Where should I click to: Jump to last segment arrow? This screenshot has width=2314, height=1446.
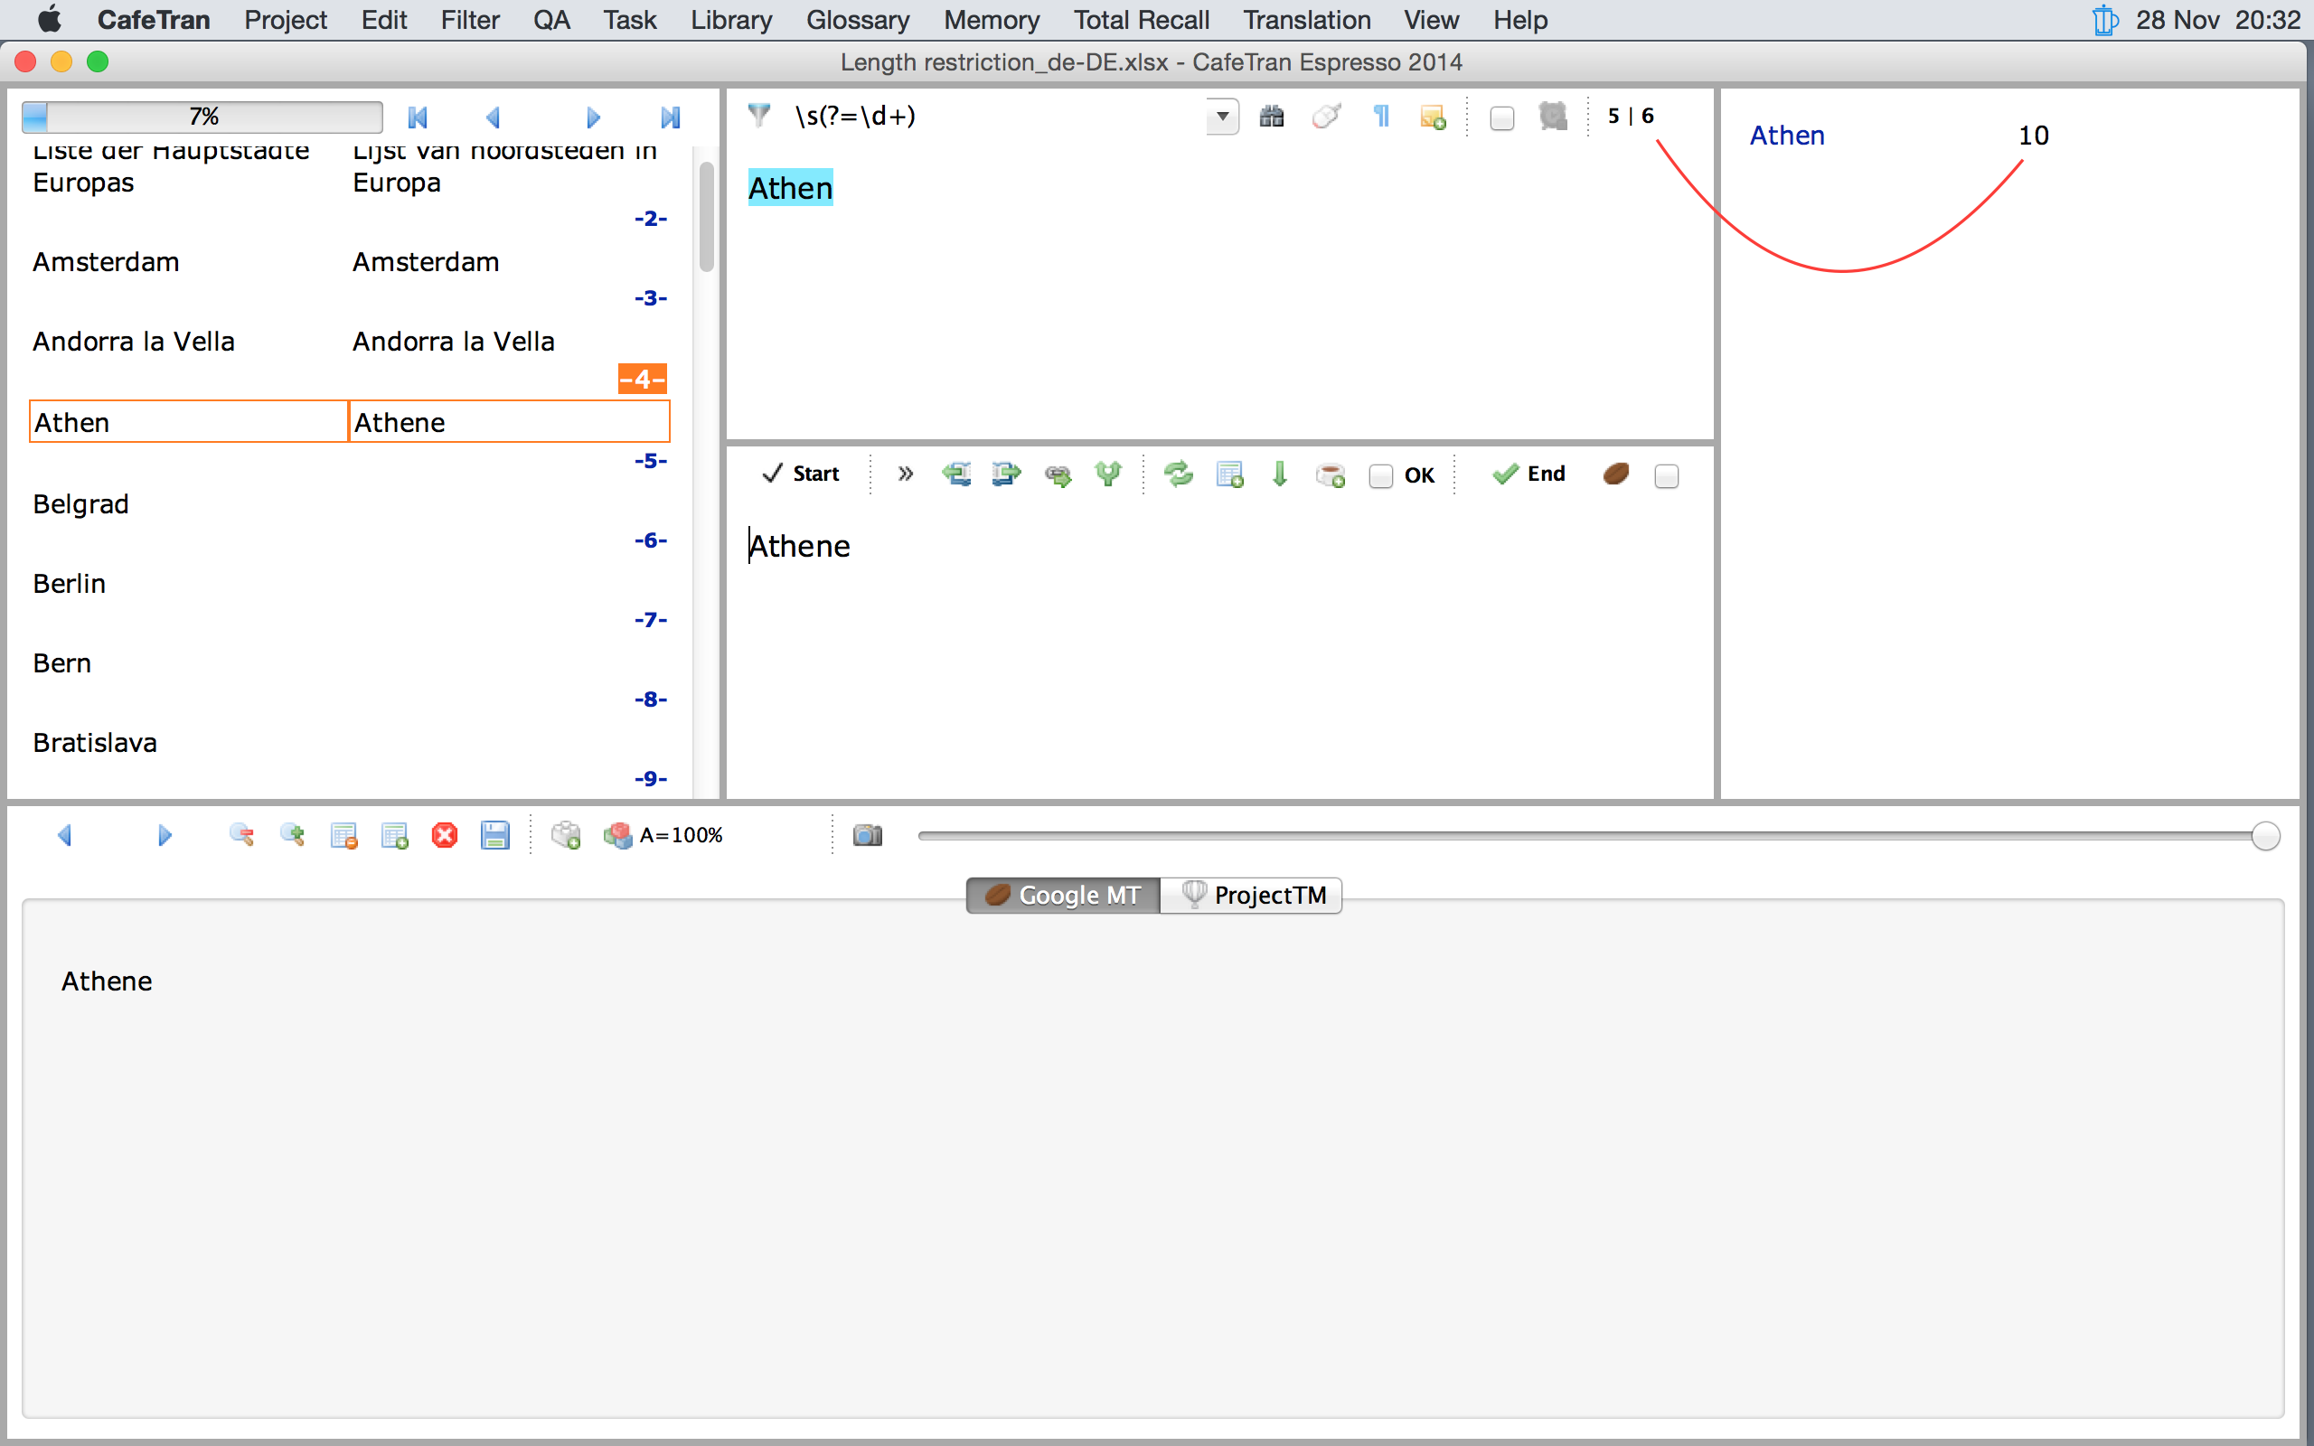[671, 117]
